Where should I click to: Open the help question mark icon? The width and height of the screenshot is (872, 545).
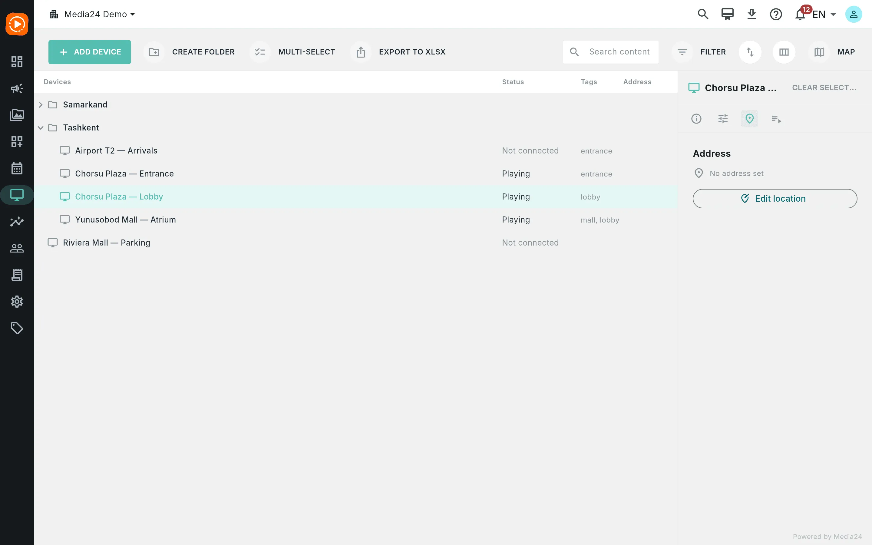pos(776,15)
